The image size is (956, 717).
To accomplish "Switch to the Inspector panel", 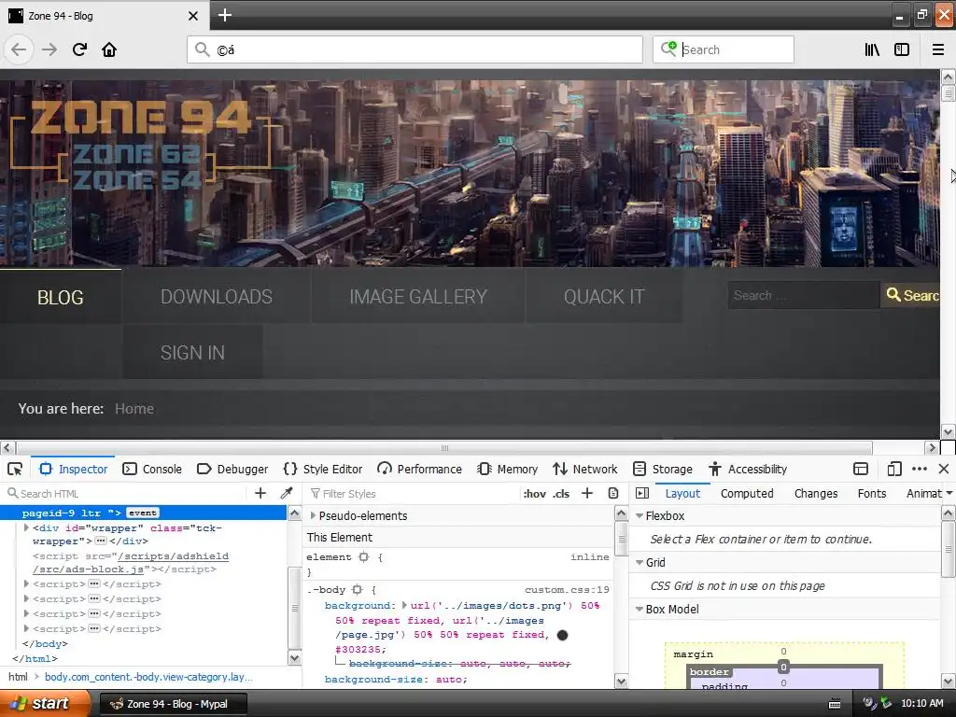I will pyautogui.click(x=73, y=469).
